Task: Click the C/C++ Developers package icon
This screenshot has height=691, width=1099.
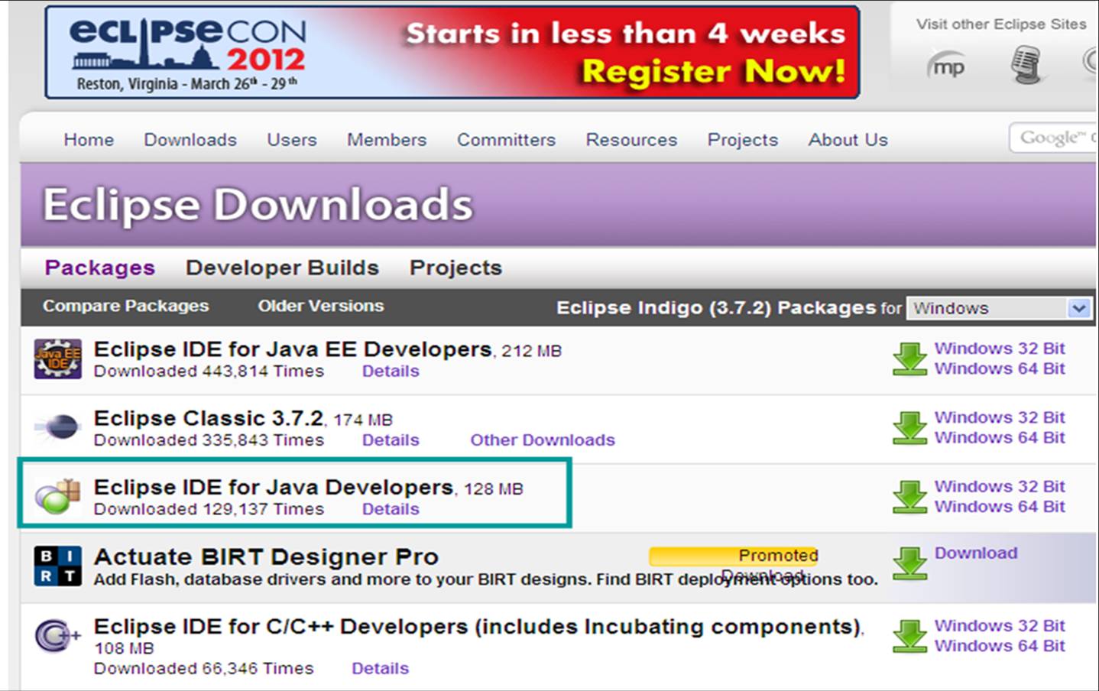Action: click(58, 635)
